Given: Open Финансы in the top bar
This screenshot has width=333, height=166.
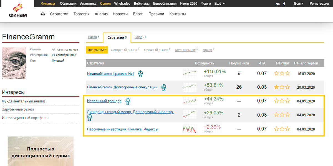Looking at the screenshot, I should click(48, 4).
